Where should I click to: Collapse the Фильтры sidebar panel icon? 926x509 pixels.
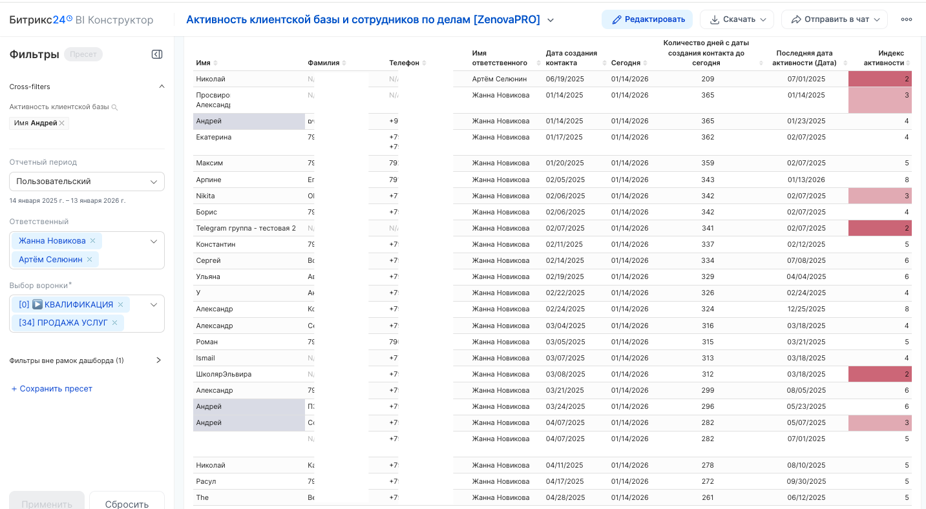(157, 54)
